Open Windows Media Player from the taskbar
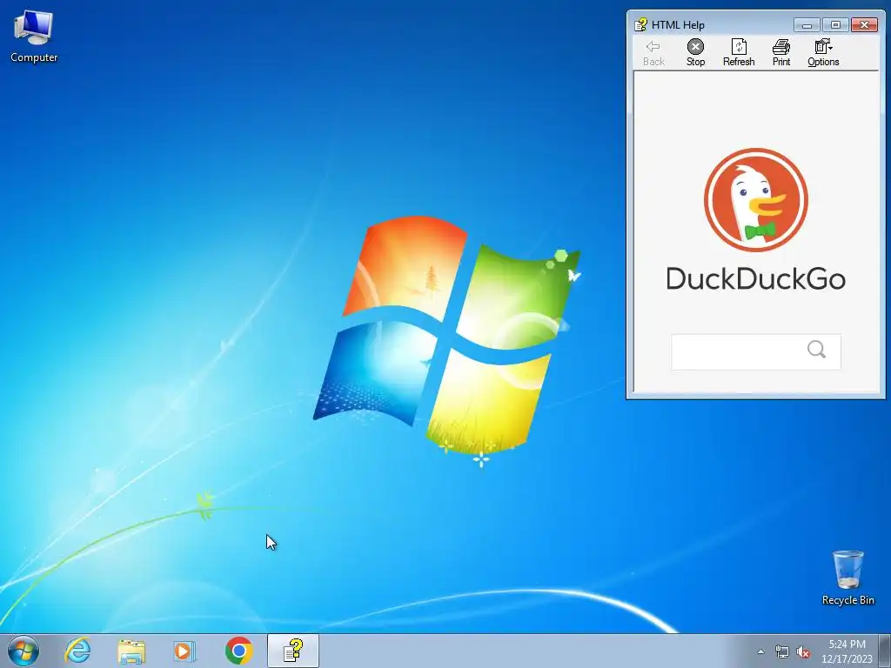This screenshot has height=668, width=891. click(x=184, y=651)
